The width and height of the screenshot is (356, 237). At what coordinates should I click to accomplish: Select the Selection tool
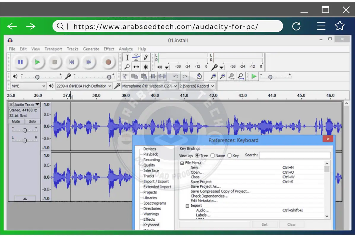[127, 57]
